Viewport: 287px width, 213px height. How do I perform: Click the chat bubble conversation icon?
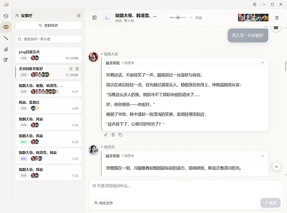pos(108,17)
